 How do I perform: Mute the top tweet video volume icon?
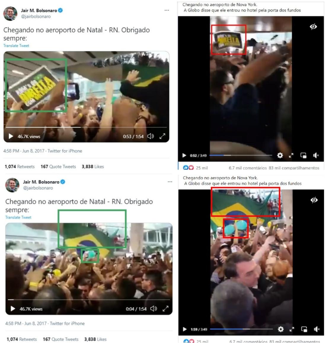[x=151, y=136]
